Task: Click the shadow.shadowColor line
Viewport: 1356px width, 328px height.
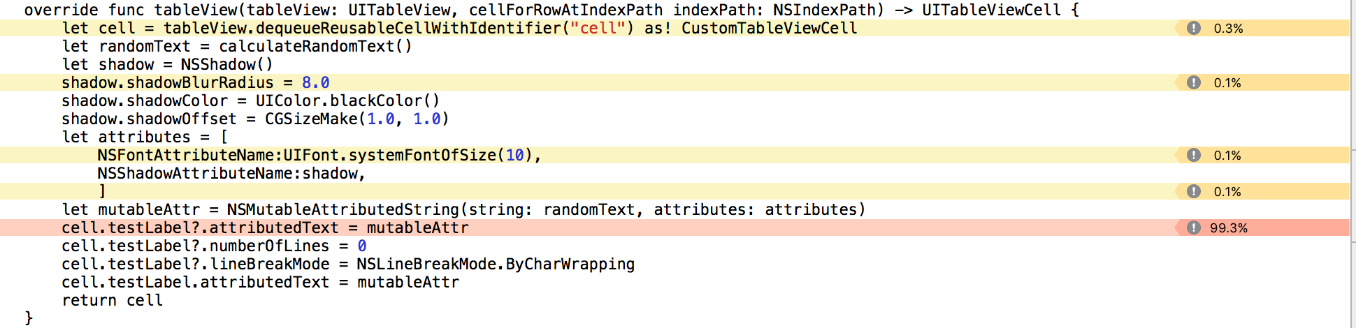Action: (251, 100)
